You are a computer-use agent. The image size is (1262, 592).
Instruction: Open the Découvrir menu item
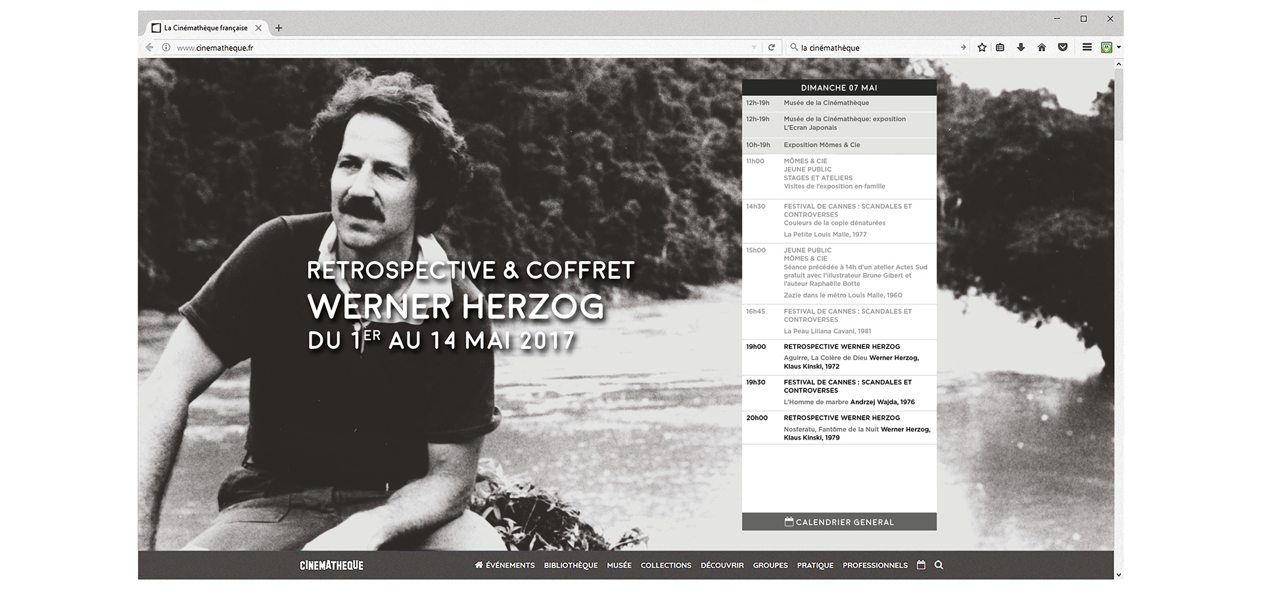[722, 565]
